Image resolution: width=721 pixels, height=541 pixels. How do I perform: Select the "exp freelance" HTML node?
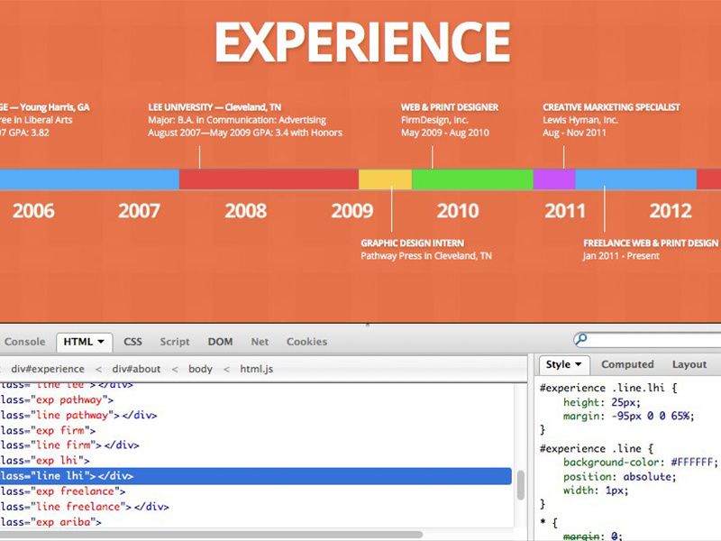pyautogui.click(x=63, y=491)
